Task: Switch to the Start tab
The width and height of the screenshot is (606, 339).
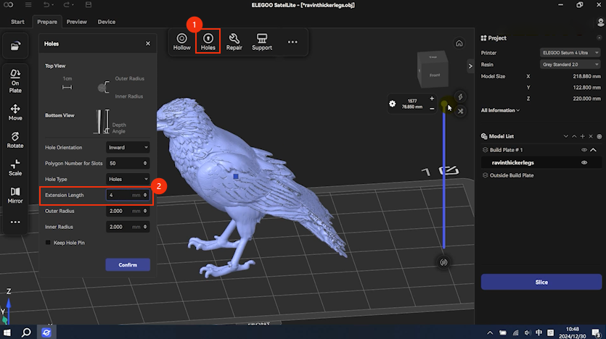Action: (x=17, y=22)
